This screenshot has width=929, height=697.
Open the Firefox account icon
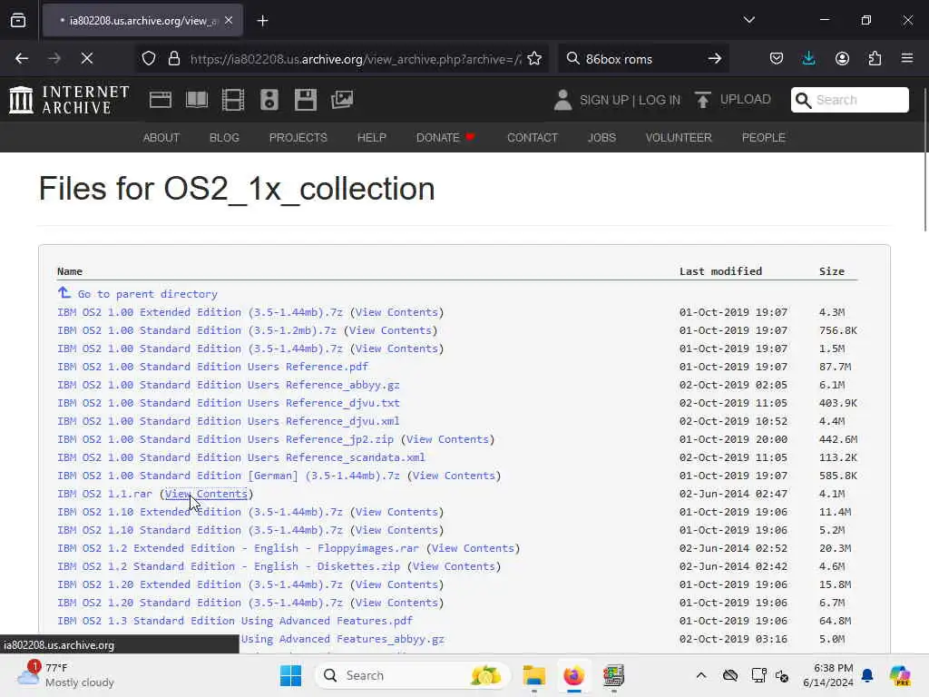click(842, 59)
